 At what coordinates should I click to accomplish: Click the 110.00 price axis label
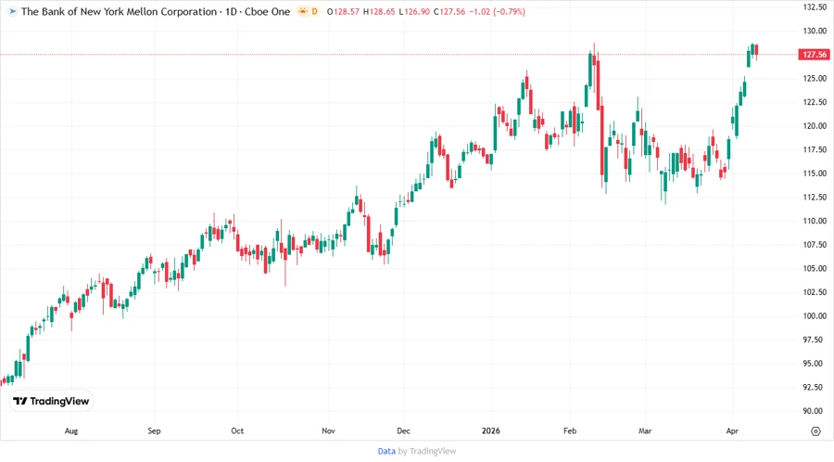(x=815, y=221)
